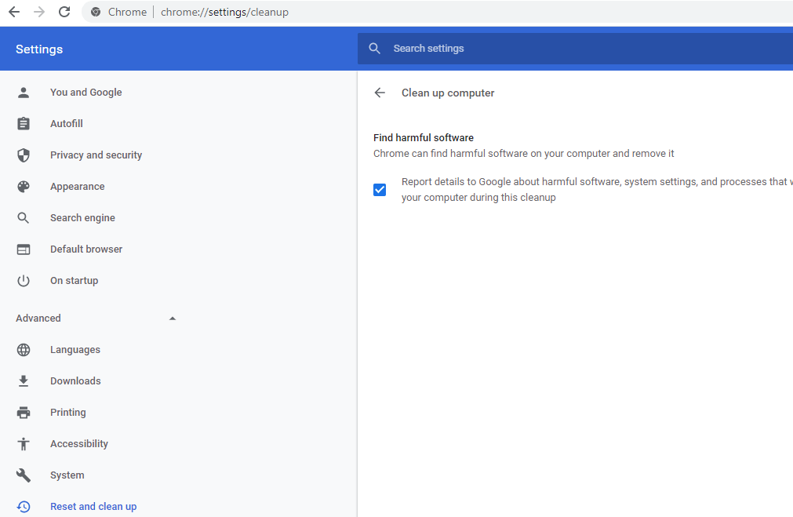Select the Downloads arrow icon

click(x=24, y=380)
